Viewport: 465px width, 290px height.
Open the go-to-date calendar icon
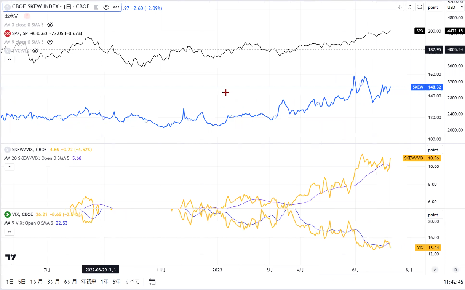coord(152,282)
